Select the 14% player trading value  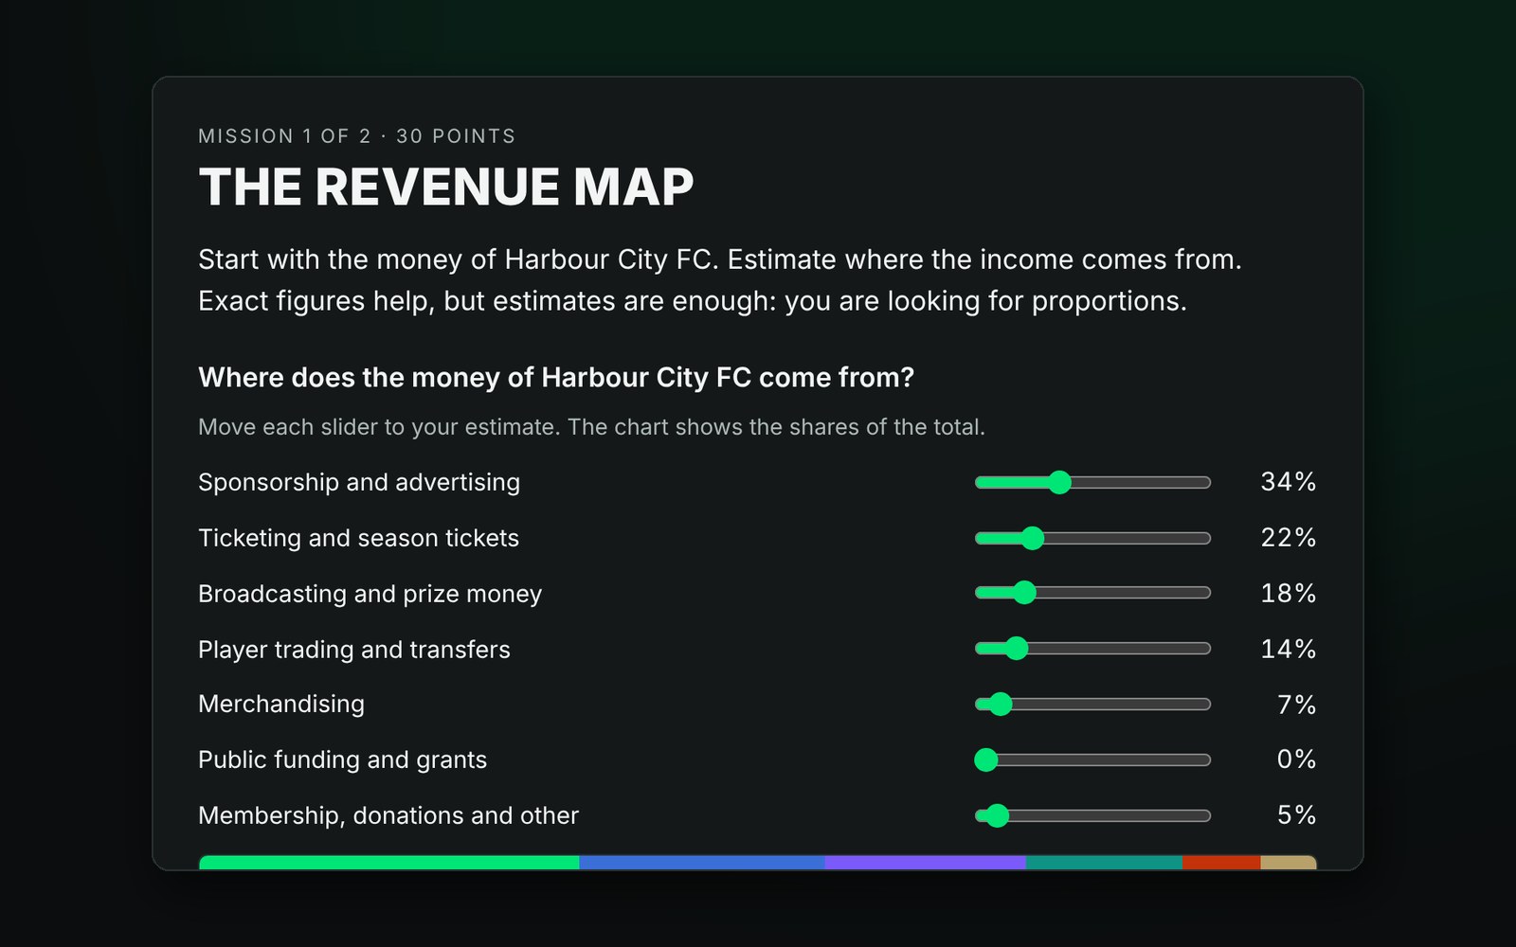pyautogui.click(x=1288, y=650)
